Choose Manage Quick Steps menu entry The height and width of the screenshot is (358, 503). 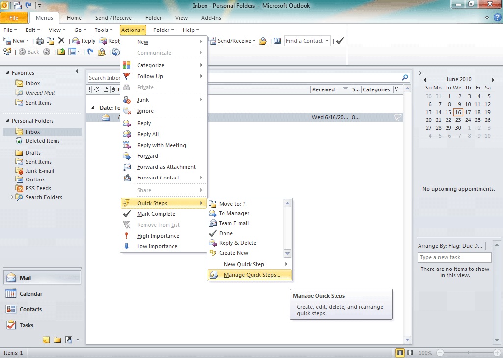(x=251, y=275)
